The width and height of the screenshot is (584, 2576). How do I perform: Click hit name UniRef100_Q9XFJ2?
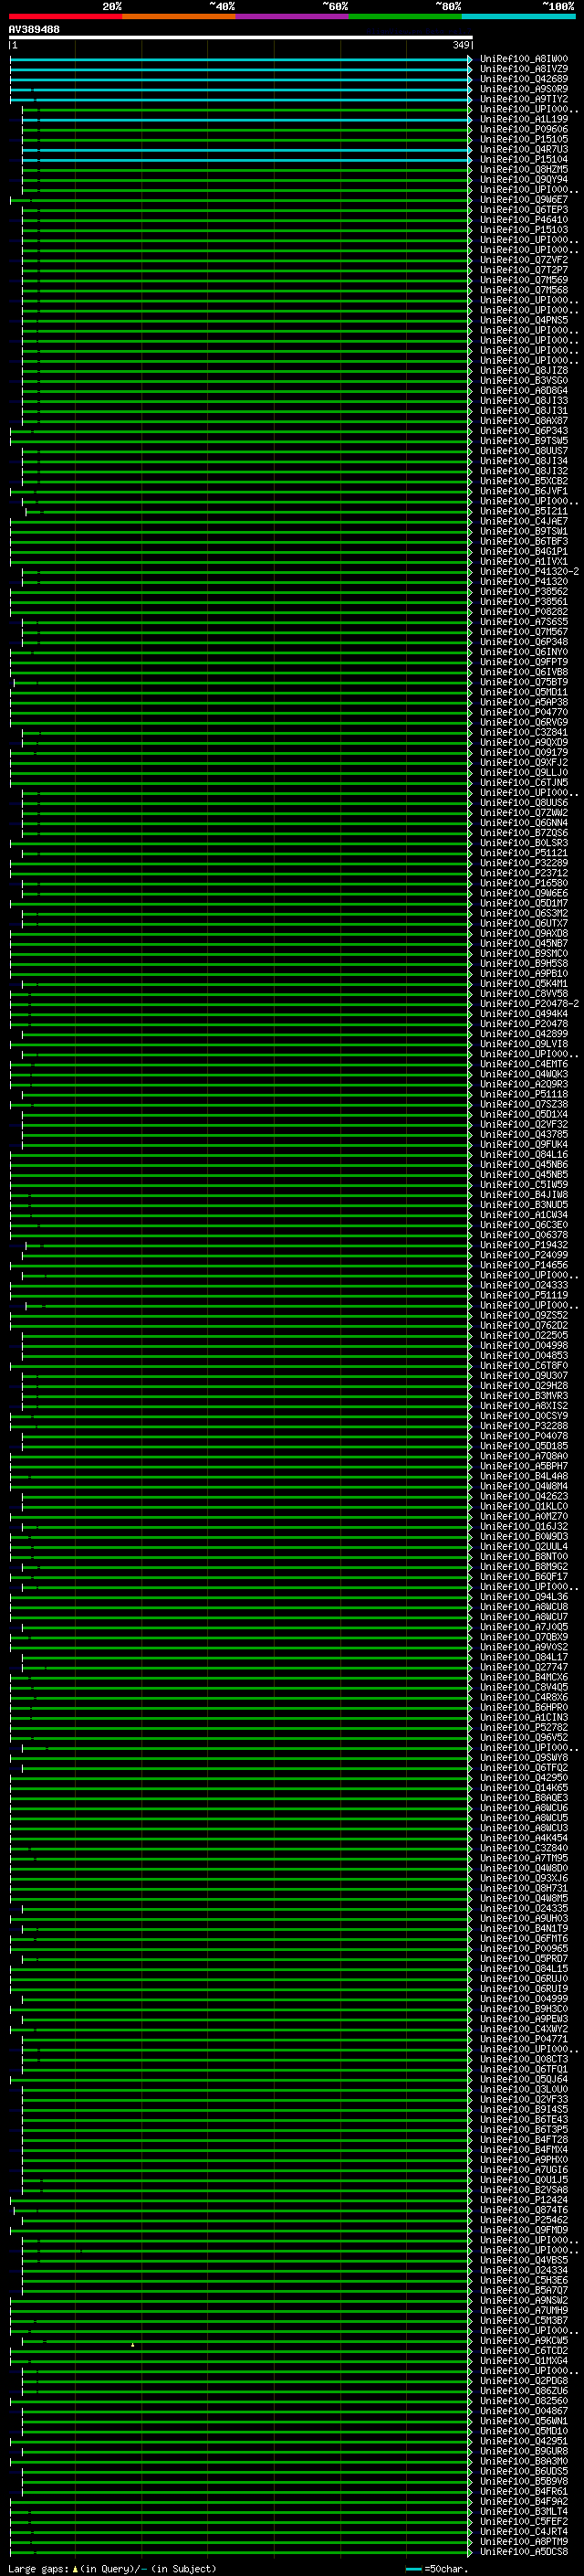(523, 763)
